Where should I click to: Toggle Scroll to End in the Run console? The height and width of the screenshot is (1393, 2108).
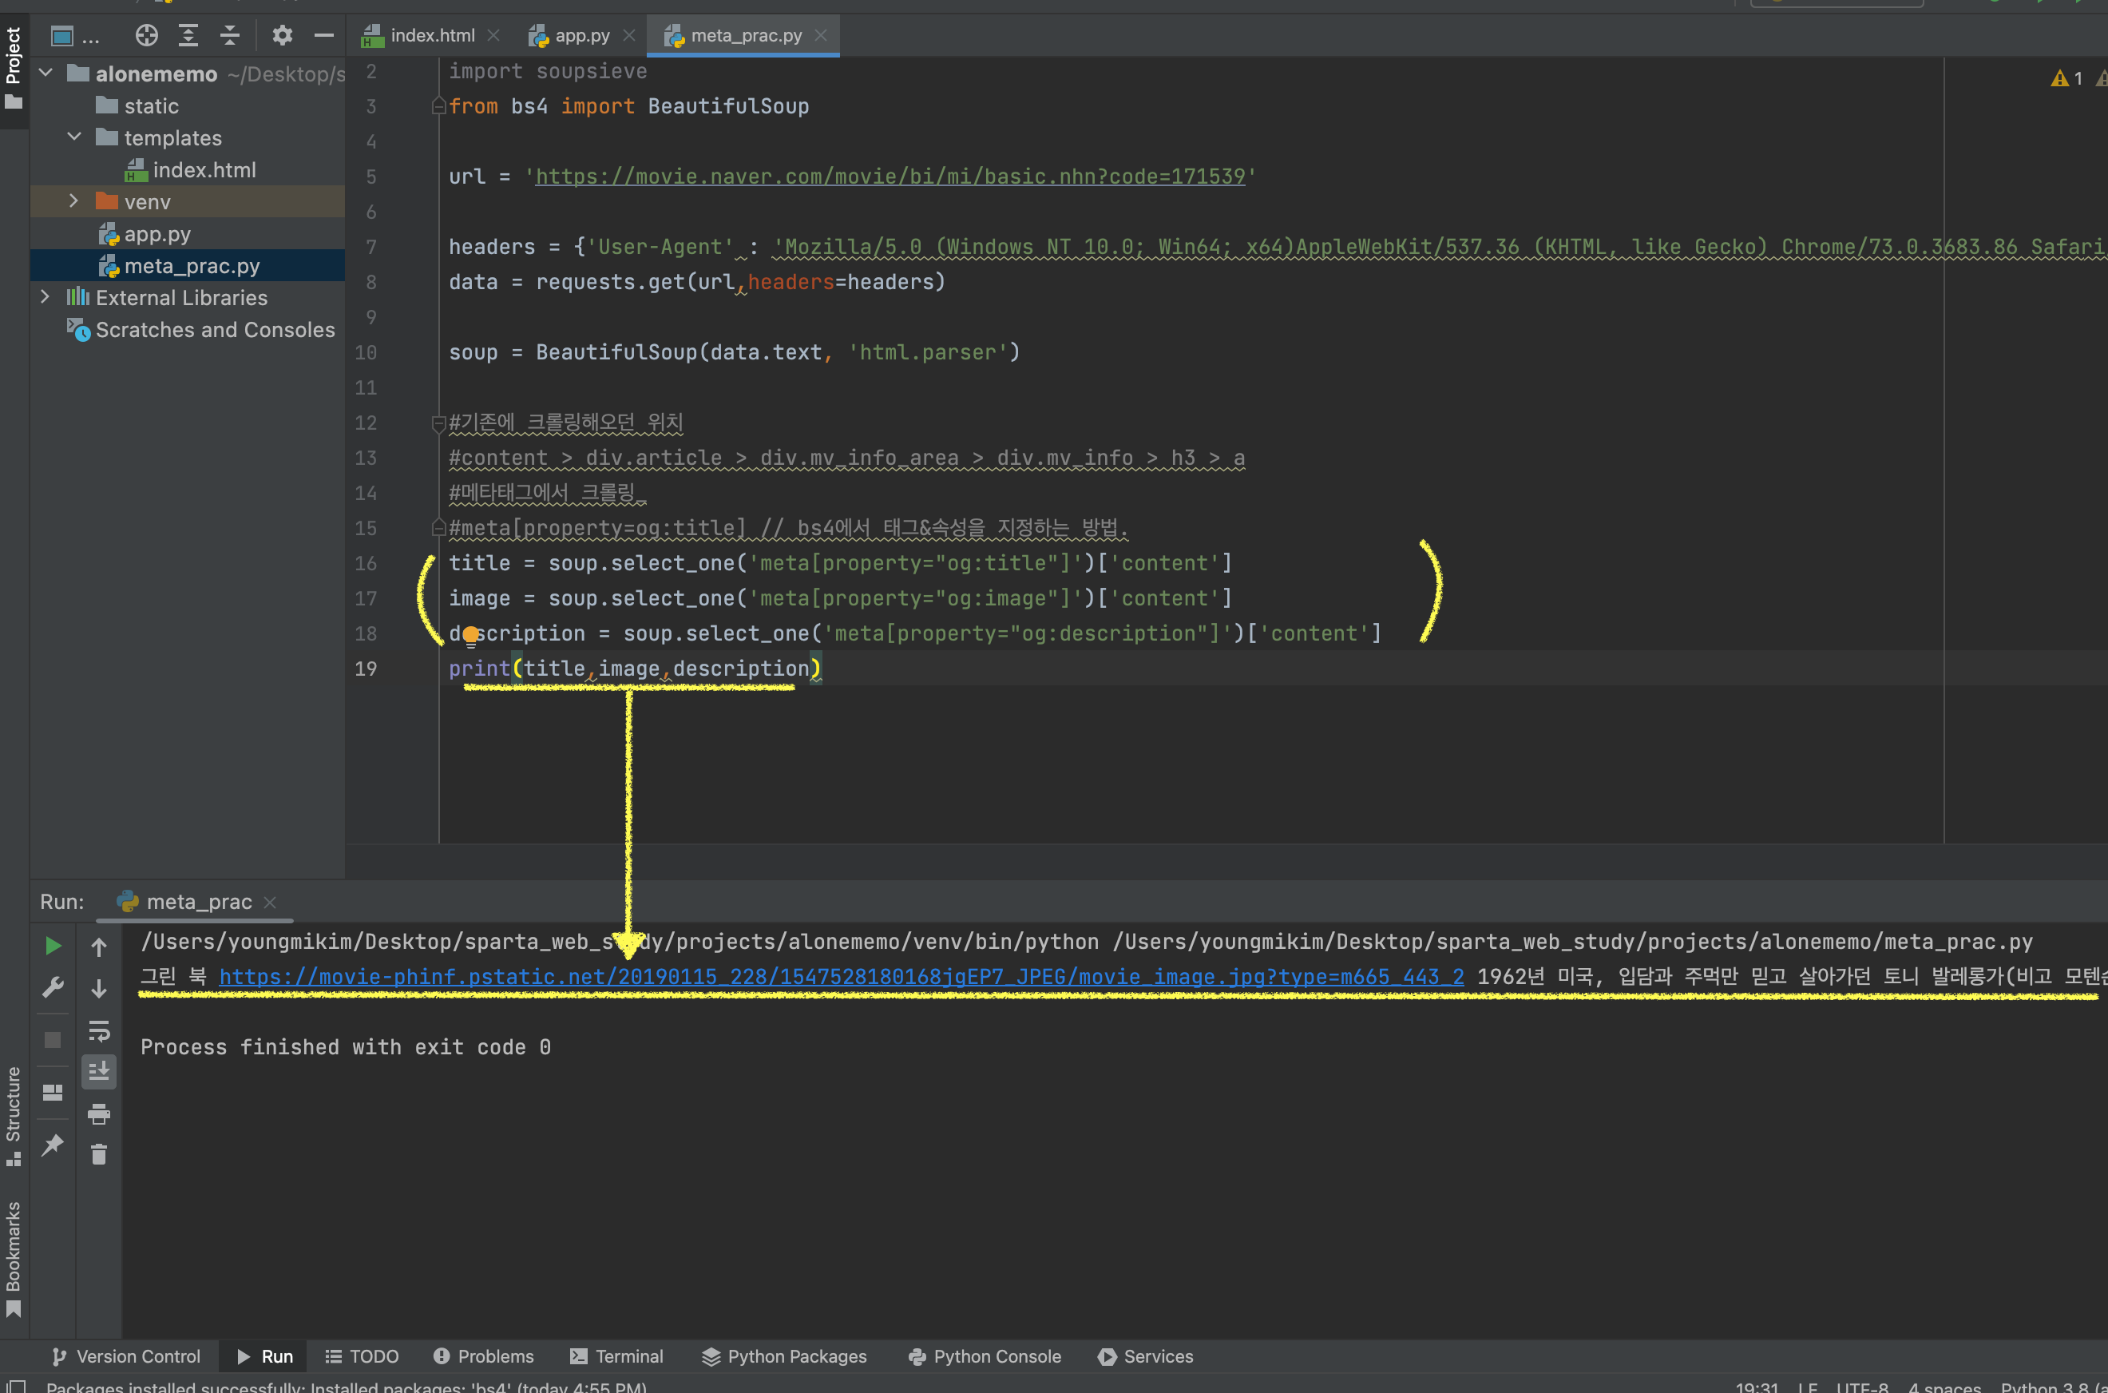tap(98, 1071)
